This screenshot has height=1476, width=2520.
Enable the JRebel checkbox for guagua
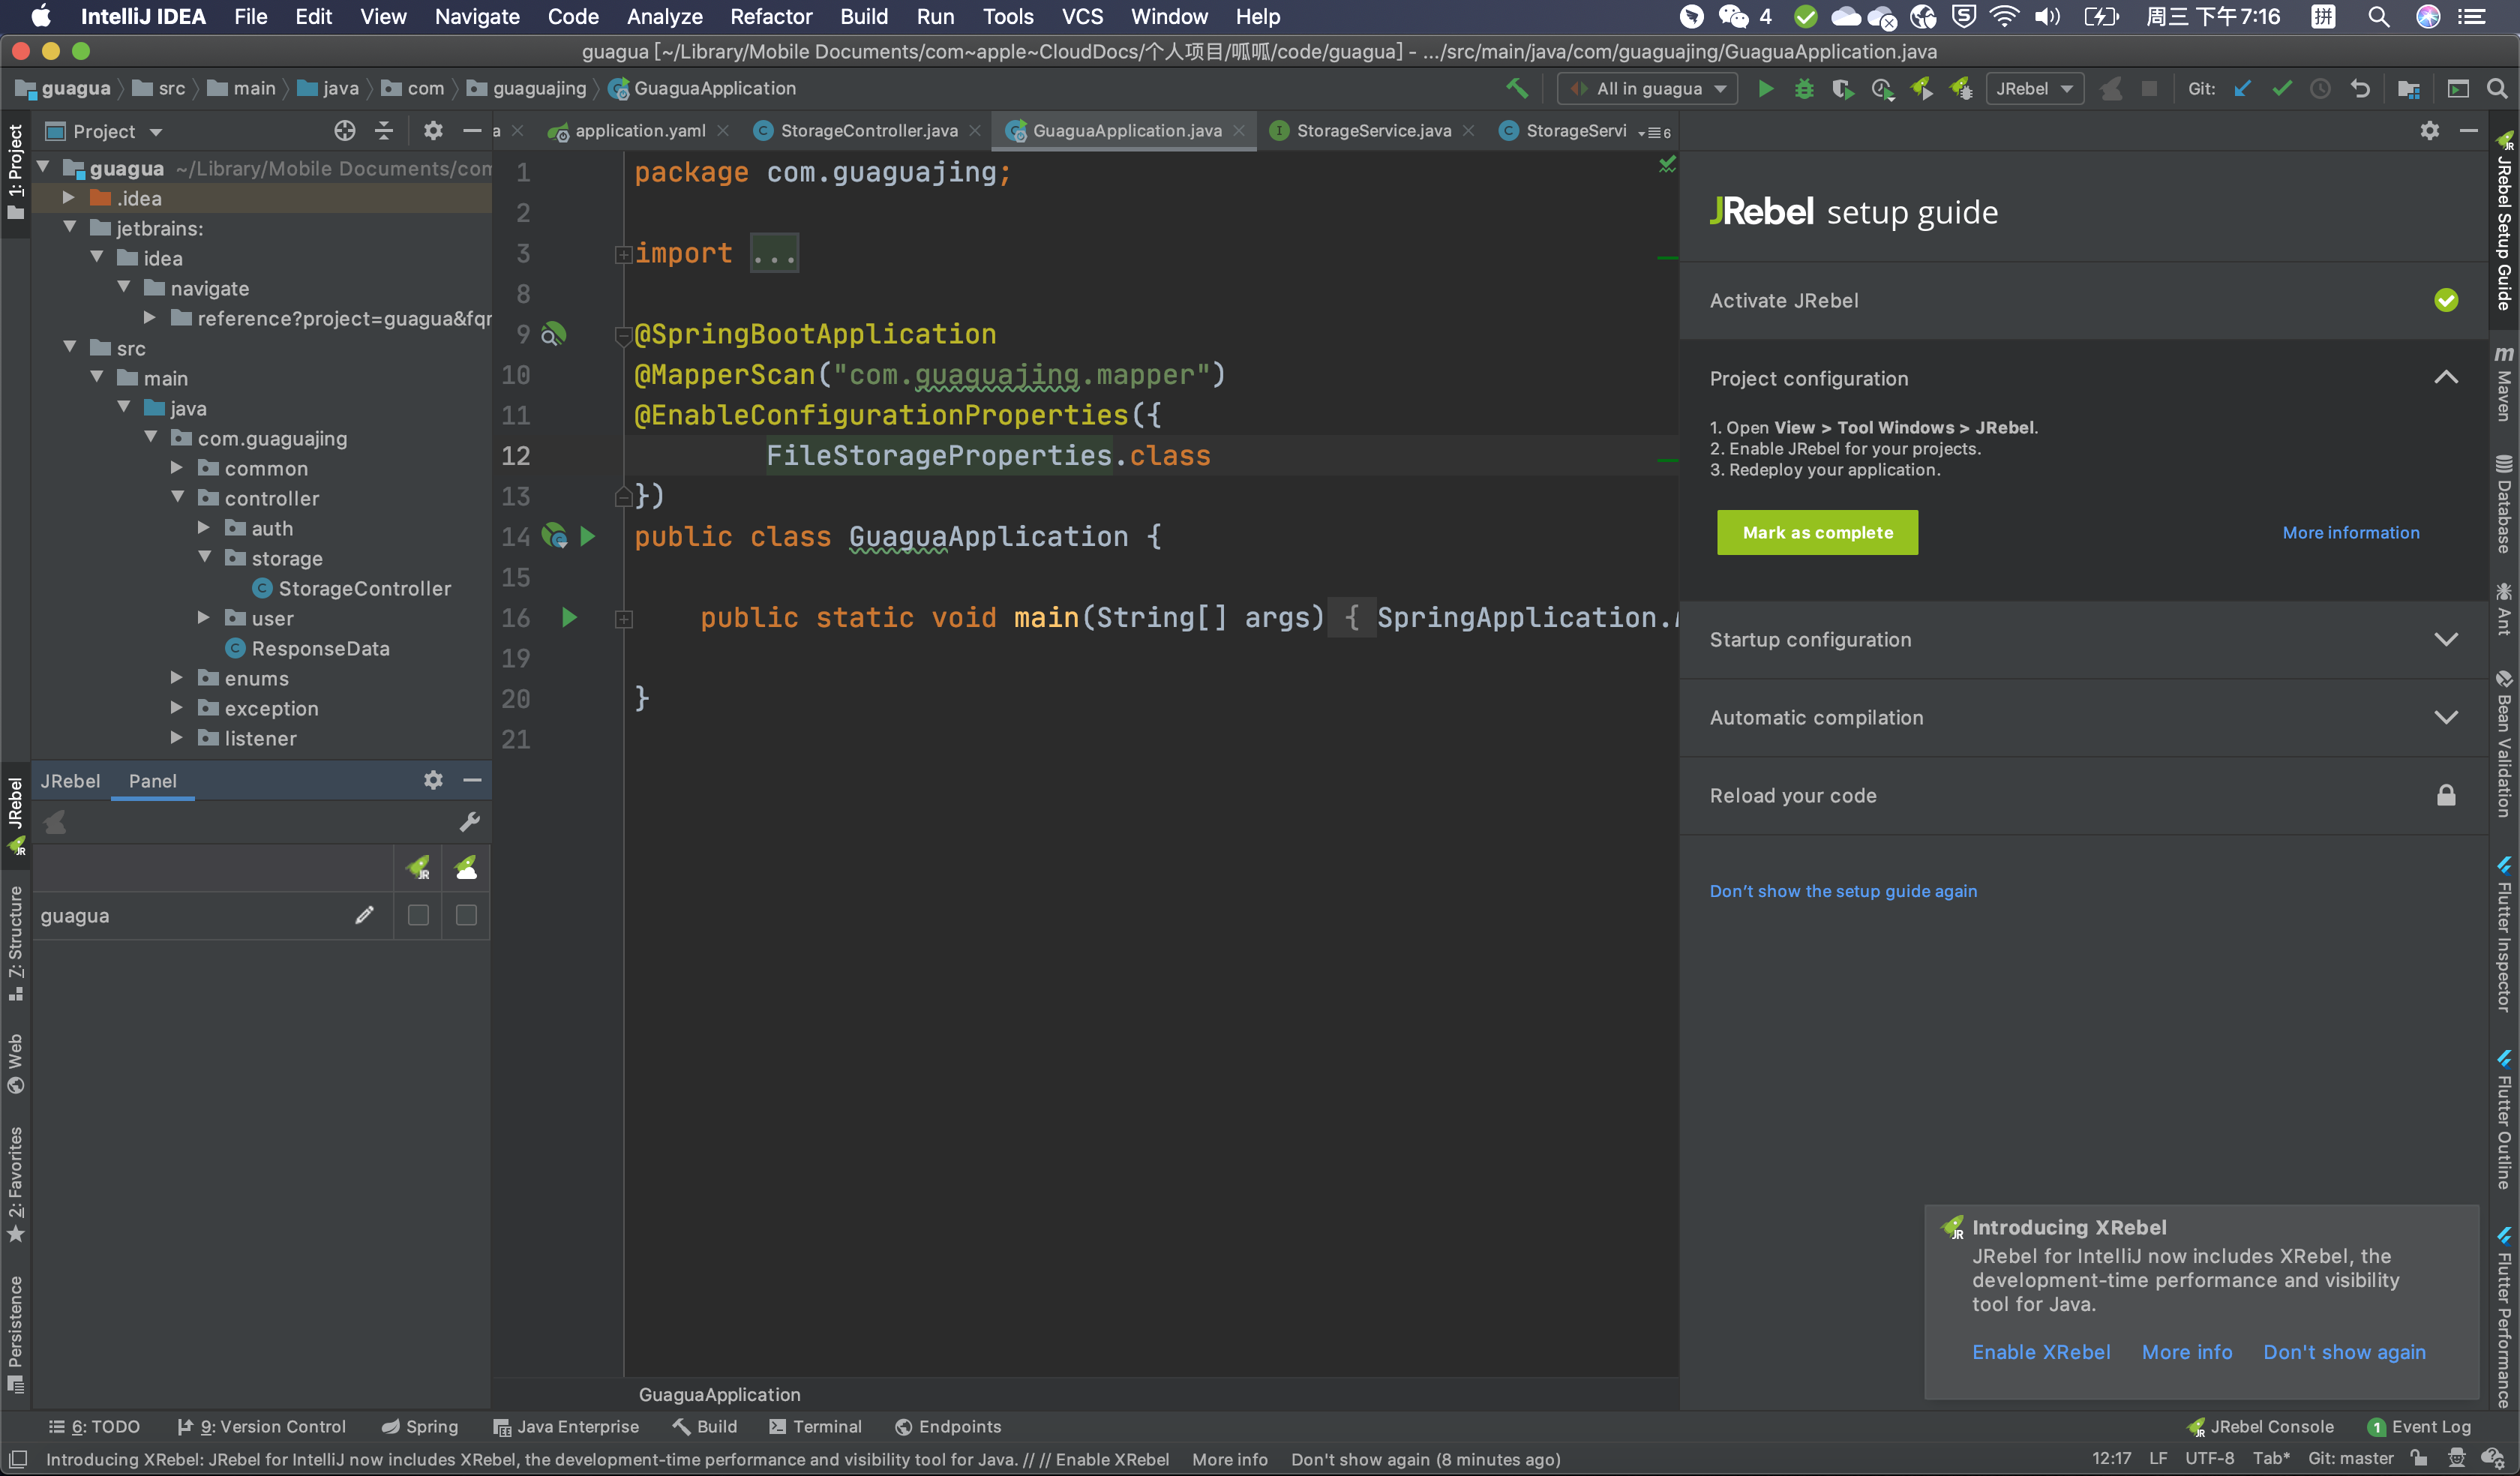418,915
